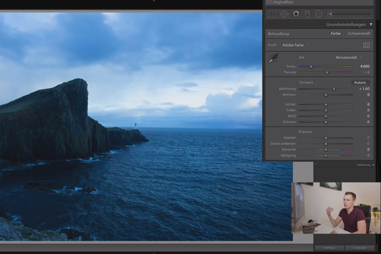Open the profile browser grid icon
This screenshot has height=254, width=381.
[366, 45]
